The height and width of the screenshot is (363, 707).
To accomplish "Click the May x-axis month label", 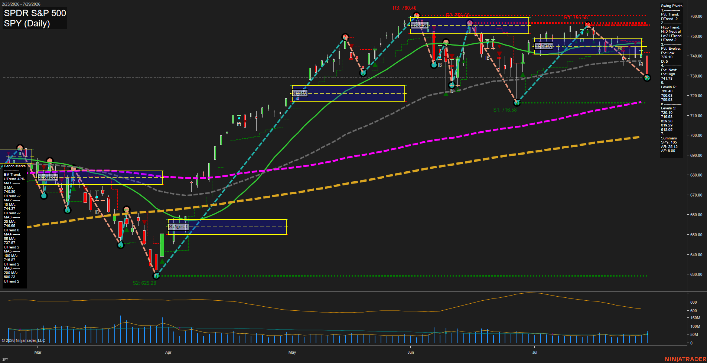I will click(x=292, y=352).
